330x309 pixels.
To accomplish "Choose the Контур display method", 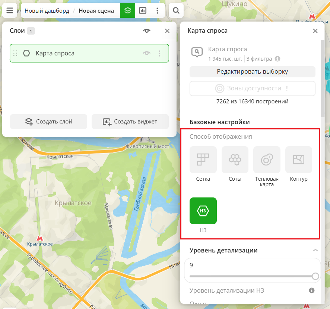I will pyautogui.click(x=298, y=160).
